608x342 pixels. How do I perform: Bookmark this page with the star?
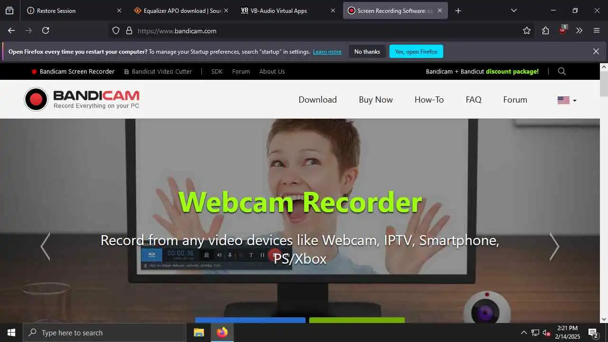coord(527,30)
